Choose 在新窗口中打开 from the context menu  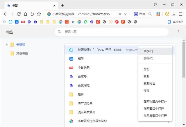(x=155, y=108)
